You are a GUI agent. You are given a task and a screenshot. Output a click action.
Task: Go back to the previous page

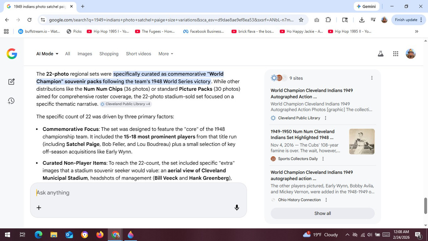coord(7,20)
